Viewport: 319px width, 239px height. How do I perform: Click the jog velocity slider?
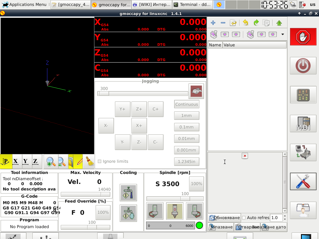(143, 93)
